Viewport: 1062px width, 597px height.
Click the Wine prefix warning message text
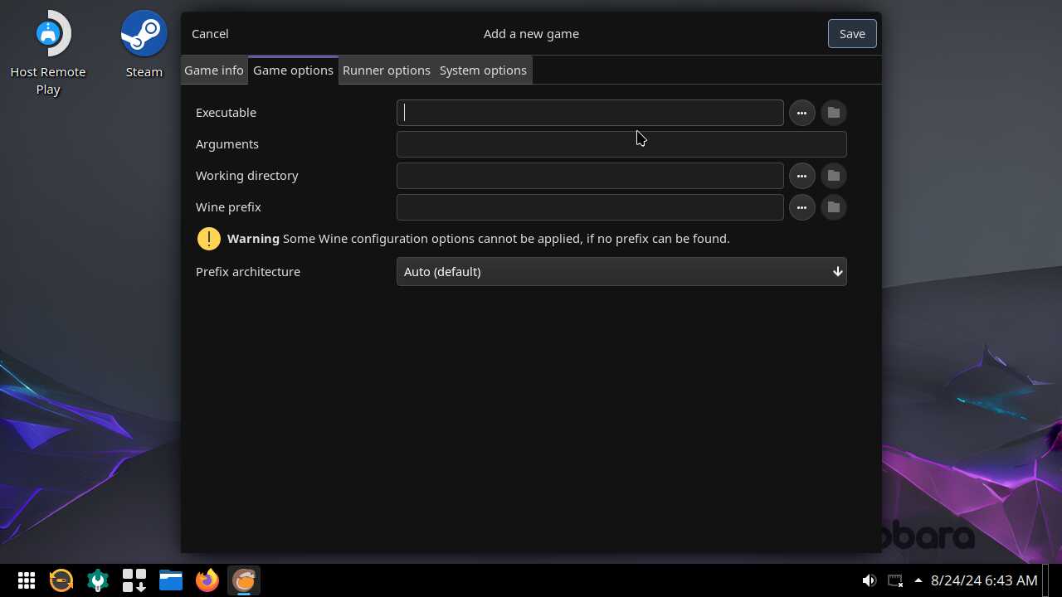[x=479, y=239]
